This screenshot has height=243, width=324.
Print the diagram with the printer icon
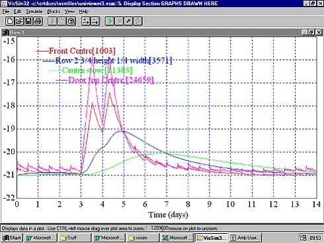pos(38,21)
